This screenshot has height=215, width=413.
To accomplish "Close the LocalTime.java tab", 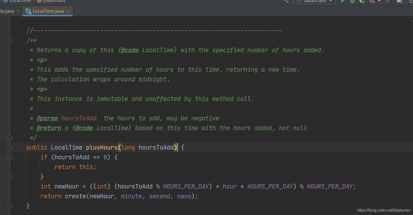I will pyautogui.click(x=68, y=11).
